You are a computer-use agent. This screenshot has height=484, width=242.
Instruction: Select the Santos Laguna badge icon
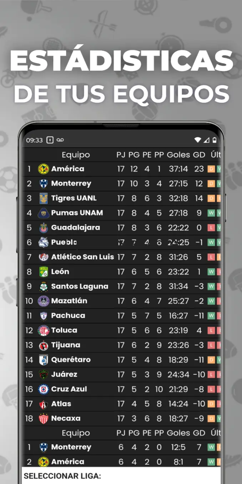(x=43, y=286)
